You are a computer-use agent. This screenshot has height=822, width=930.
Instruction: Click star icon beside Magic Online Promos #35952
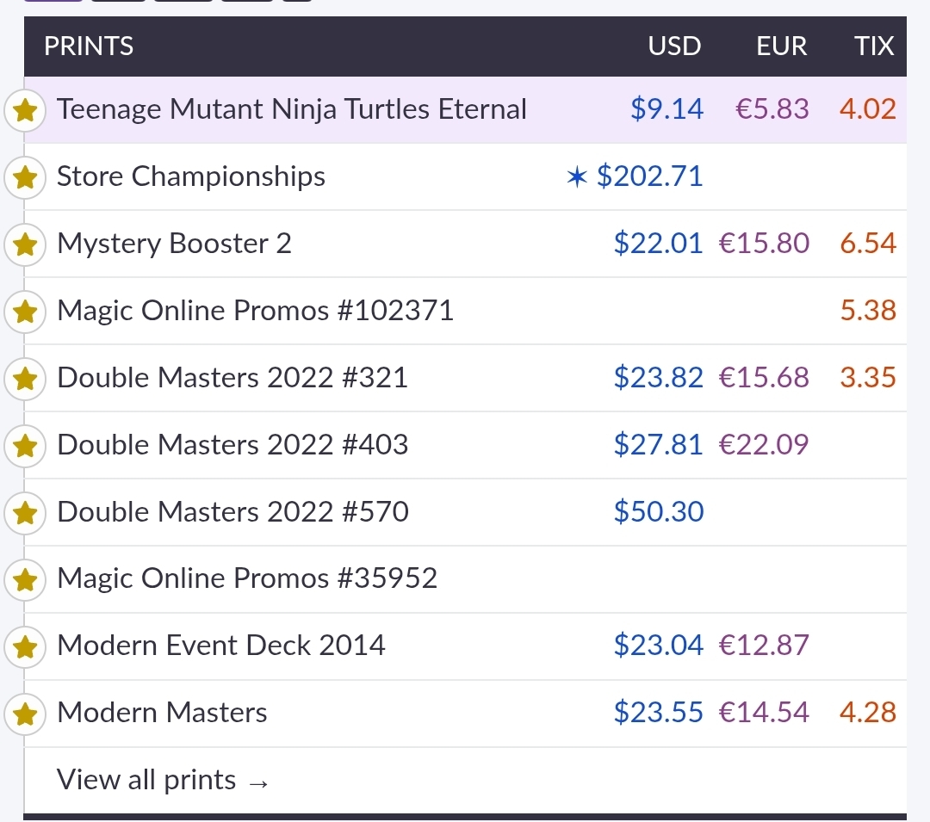[26, 579]
